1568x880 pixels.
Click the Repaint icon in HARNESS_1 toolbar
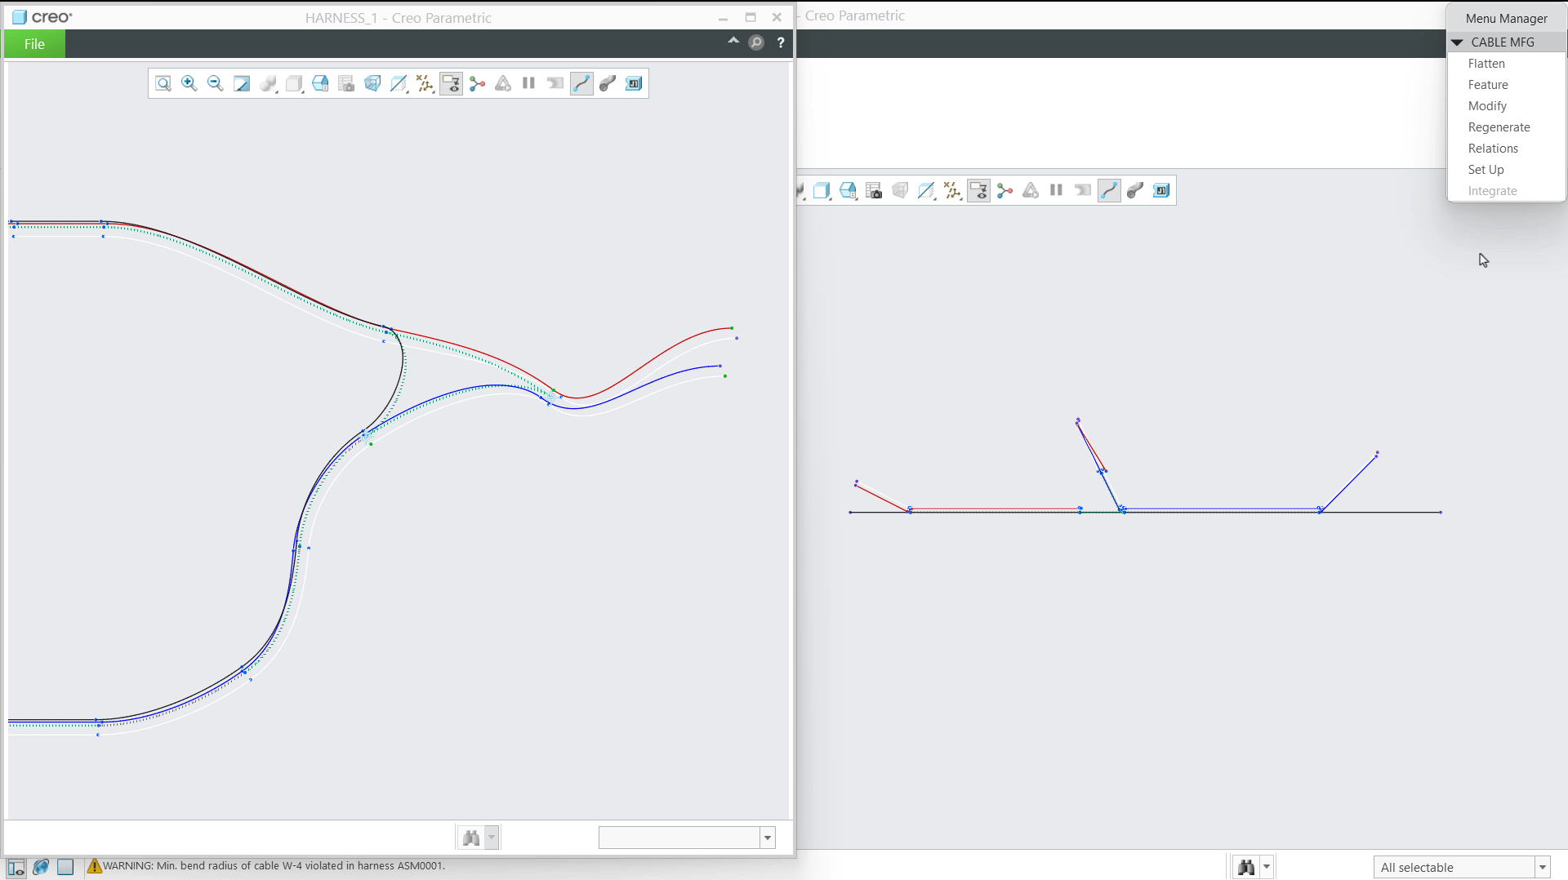point(242,83)
